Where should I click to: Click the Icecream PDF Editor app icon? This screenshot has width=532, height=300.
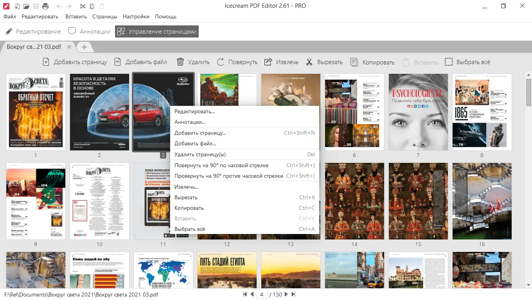pyautogui.click(x=6, y=6)
